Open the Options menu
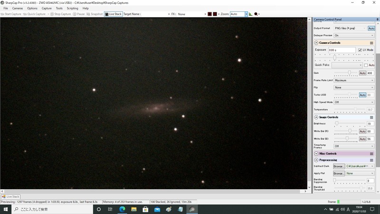Screen dimensions: 380x214 (x=32, y=8)
